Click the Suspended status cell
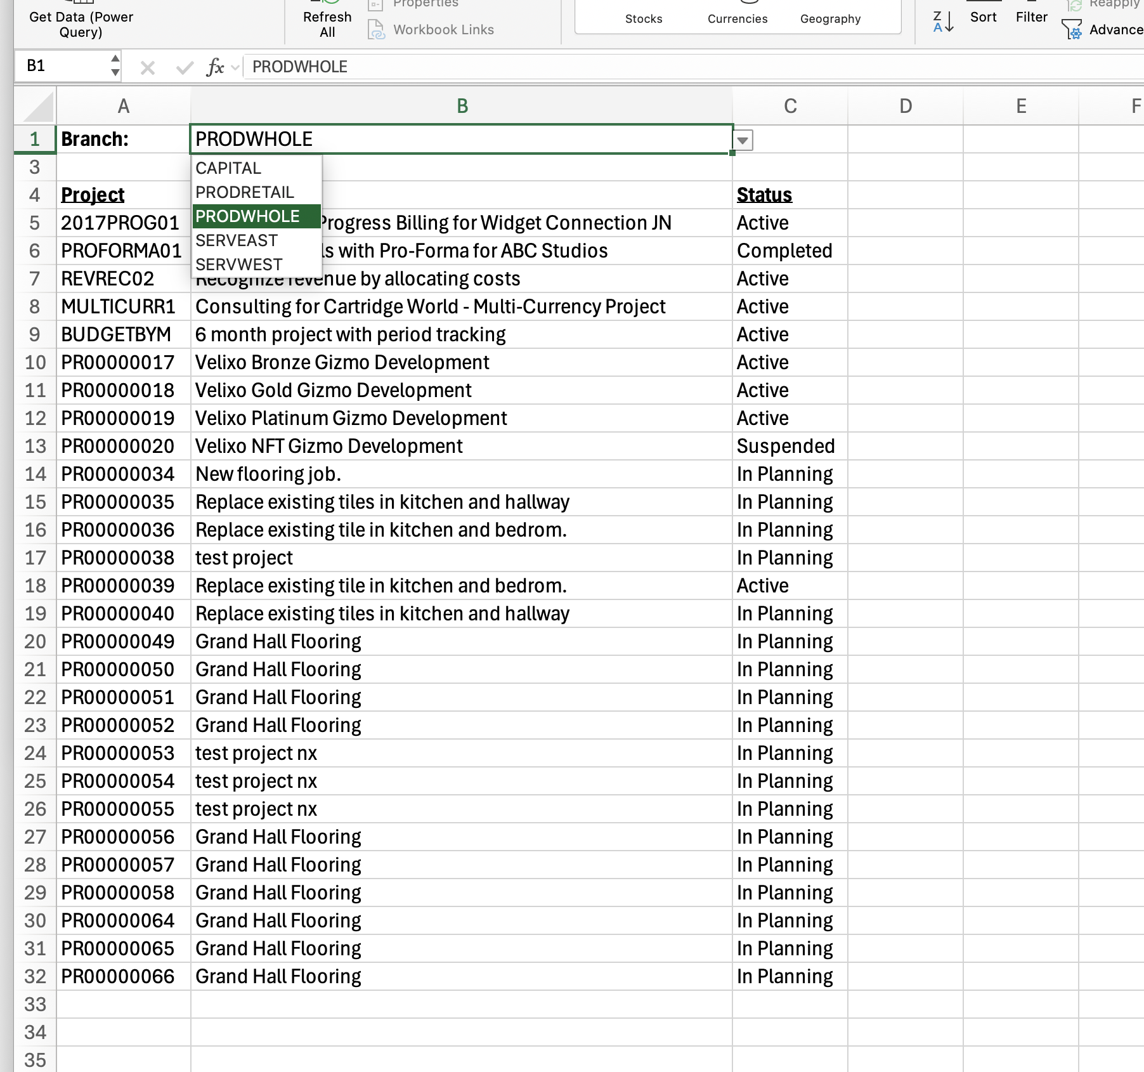Viewport: 1144px width, 1072px height. pyautogui.click(x=790, y=446)
